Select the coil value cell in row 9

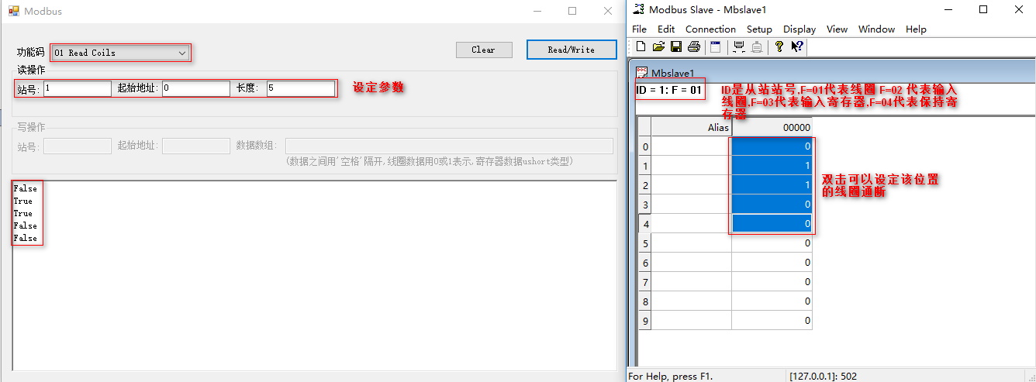(x=772, y=321)
